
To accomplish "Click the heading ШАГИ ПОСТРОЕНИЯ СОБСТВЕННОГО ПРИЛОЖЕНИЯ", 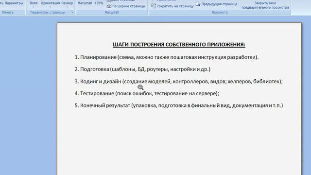I will point(179,45).
